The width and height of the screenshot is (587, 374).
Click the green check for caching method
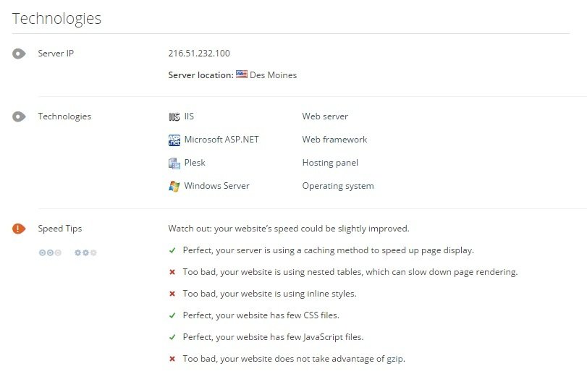coord(172,250)
